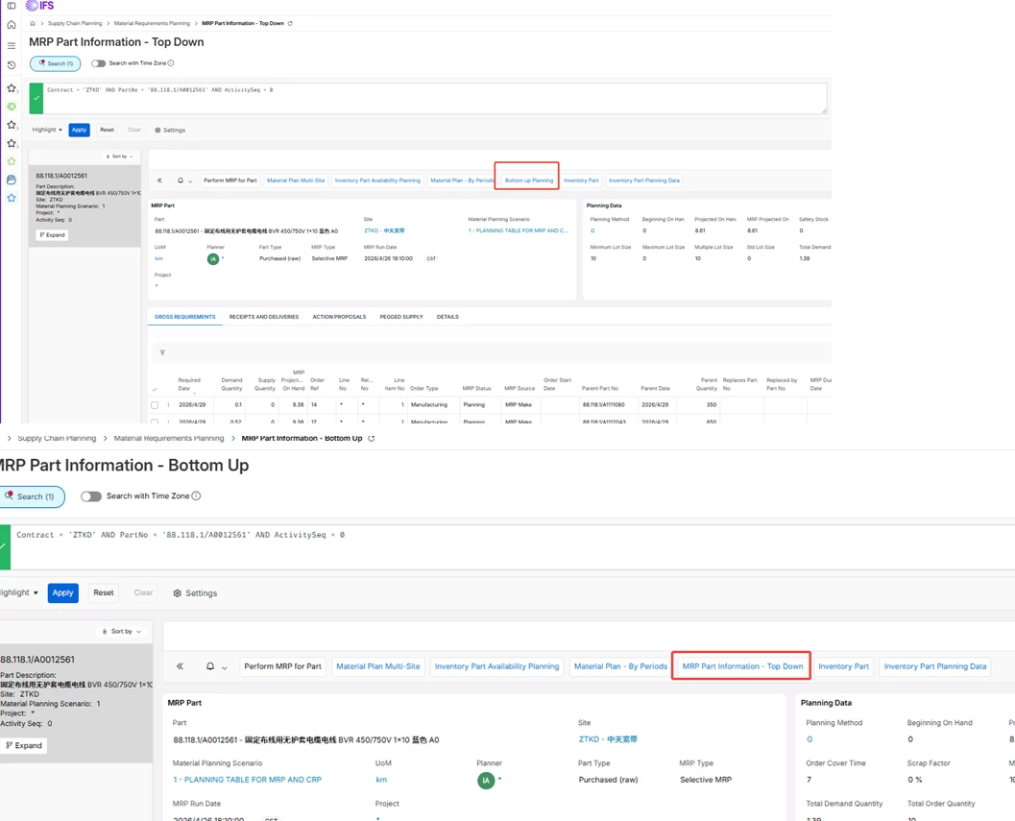1015x821 pixels.
Task: Click Apply on the Top Down page
Action: [x=79, y=131]
